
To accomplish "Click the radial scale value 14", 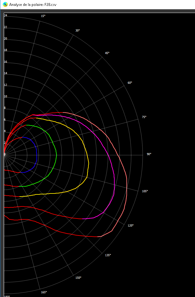I will pyautogui.click(x=6, y=73).
